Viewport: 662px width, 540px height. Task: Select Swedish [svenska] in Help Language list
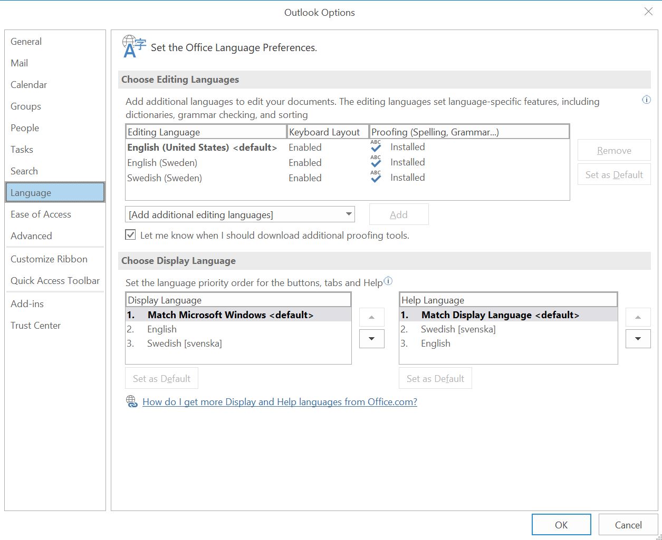tap(509, 329)
